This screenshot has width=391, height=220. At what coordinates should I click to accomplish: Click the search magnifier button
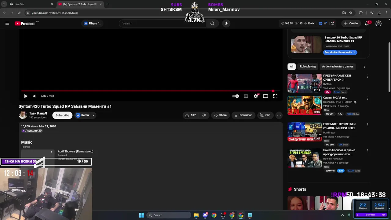pos(212,23)
